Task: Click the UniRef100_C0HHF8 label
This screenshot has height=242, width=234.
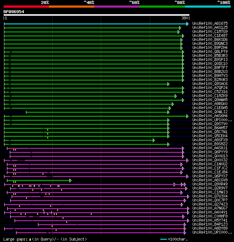Action: point(210,216)
